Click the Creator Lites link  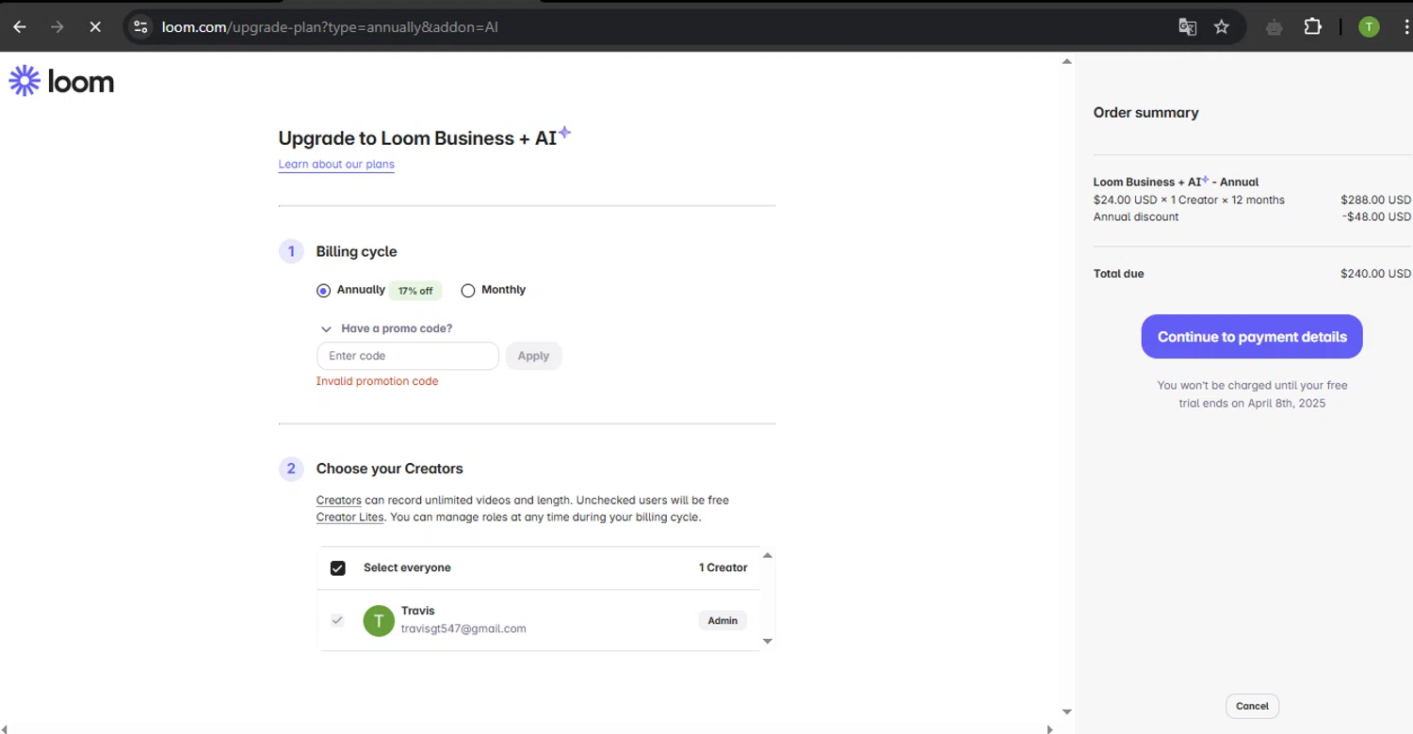(349, 518)
